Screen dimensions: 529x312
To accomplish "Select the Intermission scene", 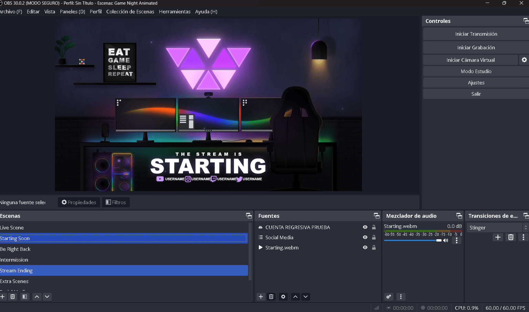I will pos(124,260).
